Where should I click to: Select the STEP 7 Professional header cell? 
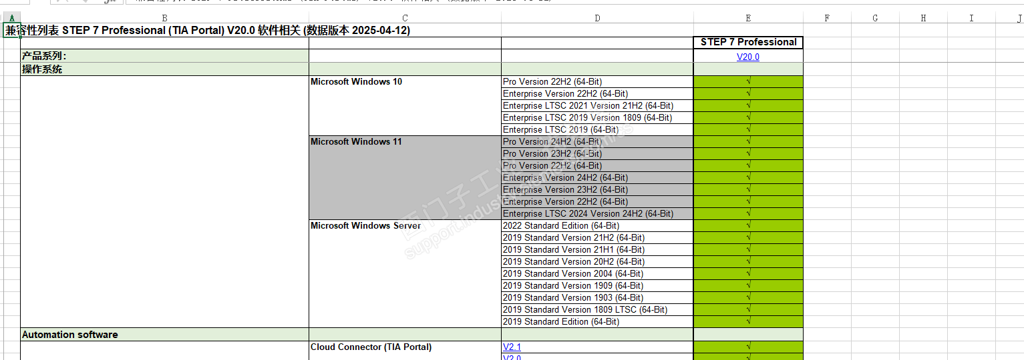pos(748,43)
